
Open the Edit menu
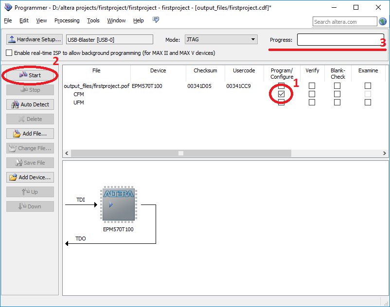point(24,20)
